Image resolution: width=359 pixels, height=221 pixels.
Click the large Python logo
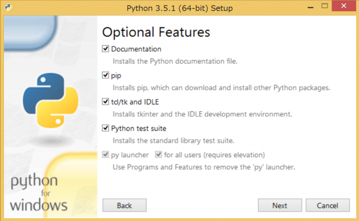pos(50,101)
